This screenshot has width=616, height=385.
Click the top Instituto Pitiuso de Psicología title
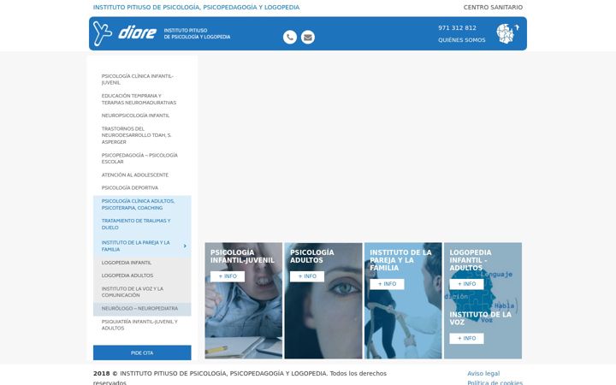click(x=196, y=7)
